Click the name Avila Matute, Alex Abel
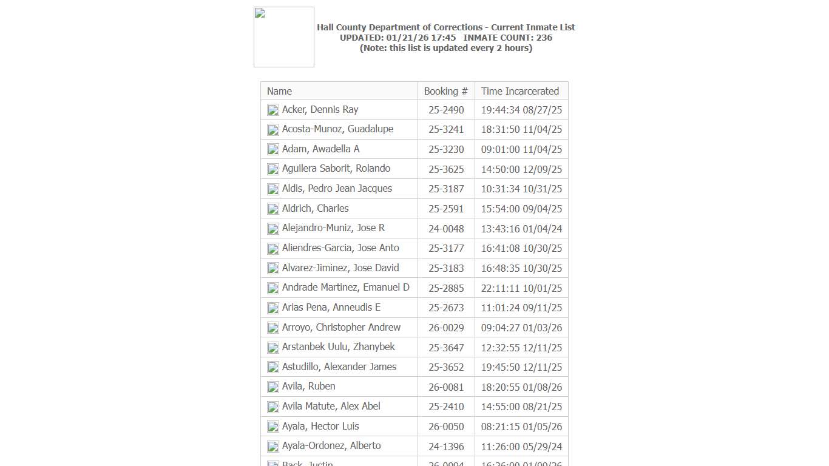 (x=331, y=406)
